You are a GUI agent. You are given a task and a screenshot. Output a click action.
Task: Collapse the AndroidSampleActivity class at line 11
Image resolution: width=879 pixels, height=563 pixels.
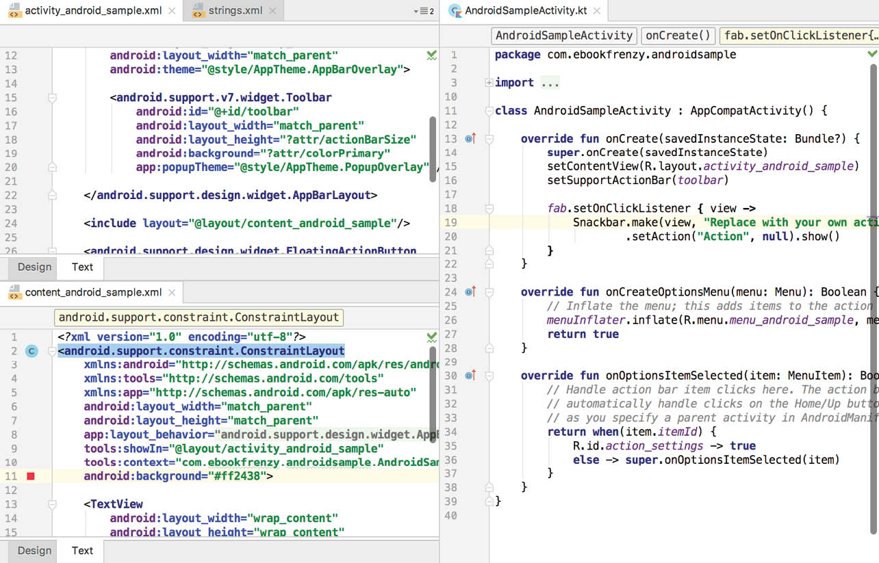489,111
